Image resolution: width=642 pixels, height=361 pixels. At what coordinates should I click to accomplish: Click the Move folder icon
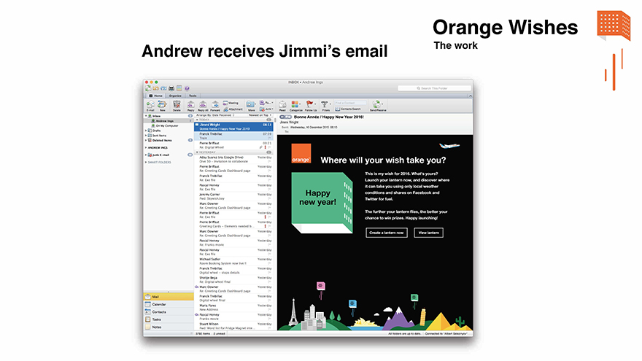[251, 105]
